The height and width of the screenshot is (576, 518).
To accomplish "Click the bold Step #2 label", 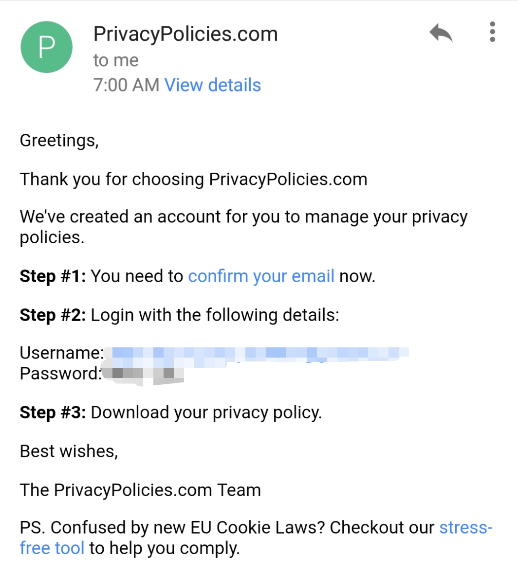I will (x=53, y=315).
